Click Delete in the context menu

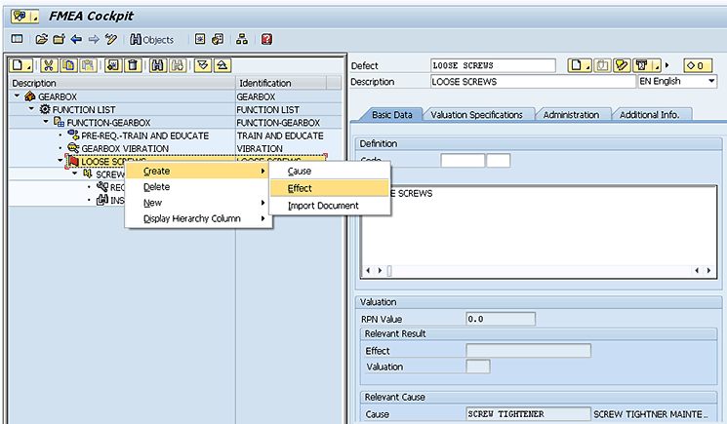tap(156, 187)
